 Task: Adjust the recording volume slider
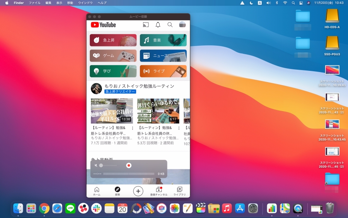108,165
